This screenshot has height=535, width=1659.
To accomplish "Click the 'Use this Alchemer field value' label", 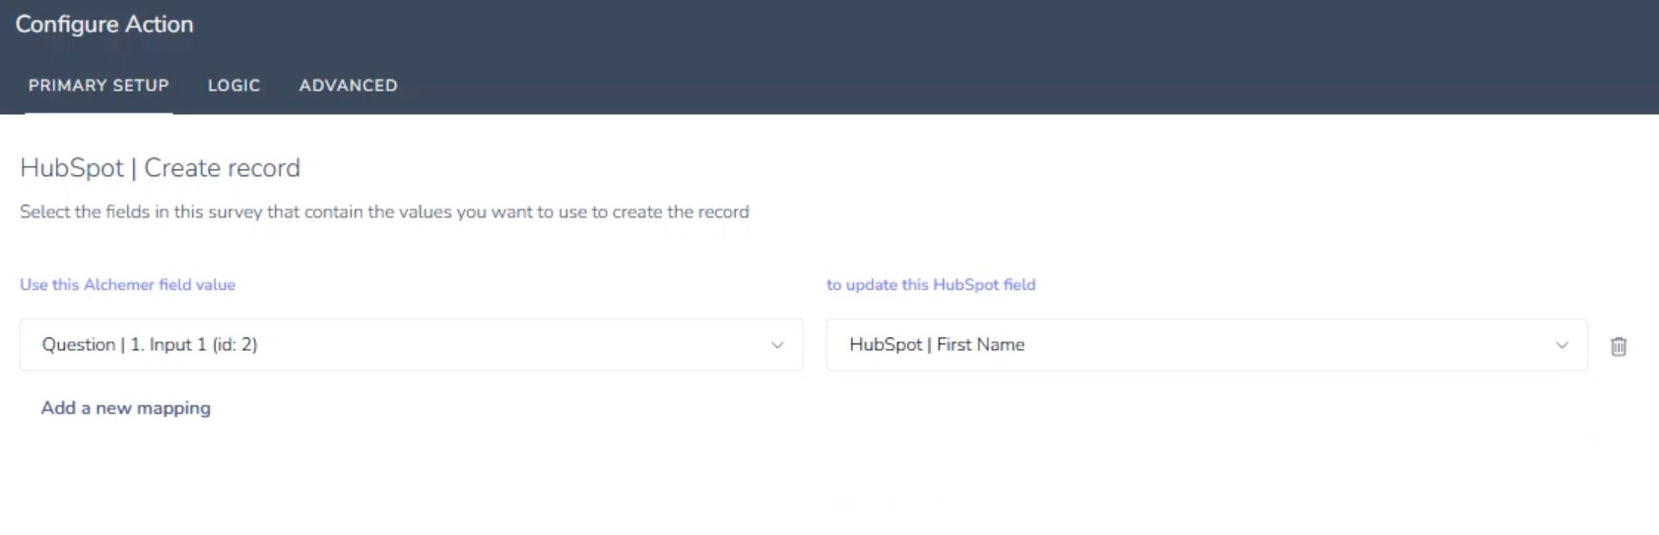I will 128,284.
